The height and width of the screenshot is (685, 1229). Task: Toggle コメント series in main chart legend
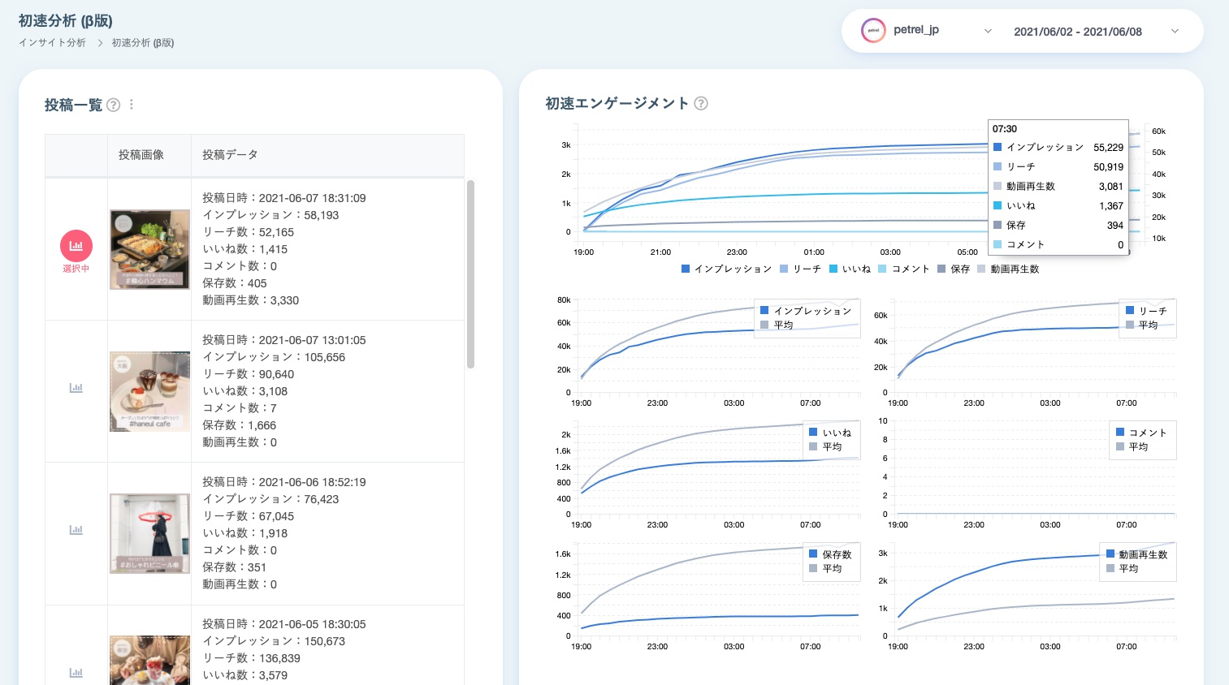point(904,269)
